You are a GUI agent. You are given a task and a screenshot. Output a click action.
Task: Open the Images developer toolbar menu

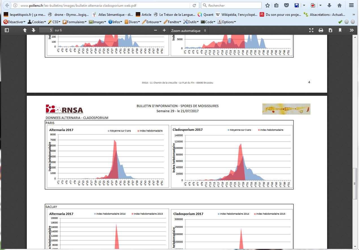pos(98,22)
